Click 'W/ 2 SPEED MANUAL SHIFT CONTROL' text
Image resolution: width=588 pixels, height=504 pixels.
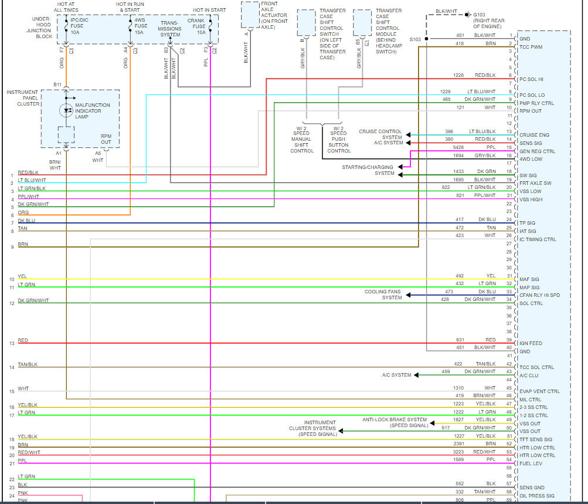(301, 139)
